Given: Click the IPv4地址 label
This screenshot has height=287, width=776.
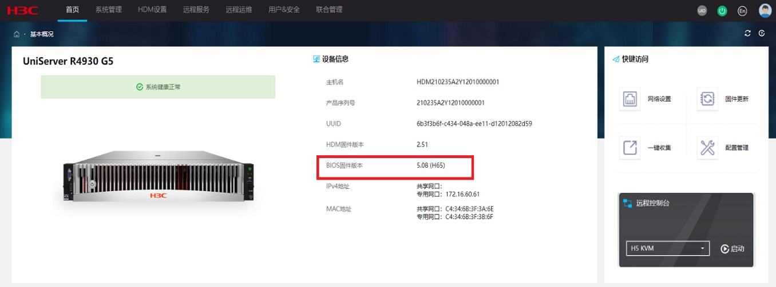Looking at the screenshot, I should point(338,186).
